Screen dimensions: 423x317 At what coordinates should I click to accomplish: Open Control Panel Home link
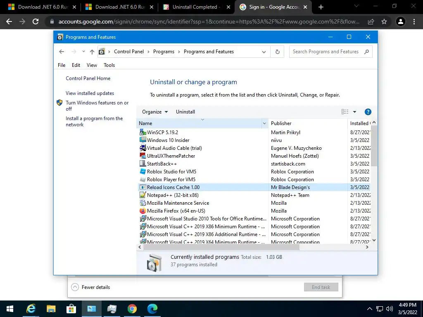[88, 78]
